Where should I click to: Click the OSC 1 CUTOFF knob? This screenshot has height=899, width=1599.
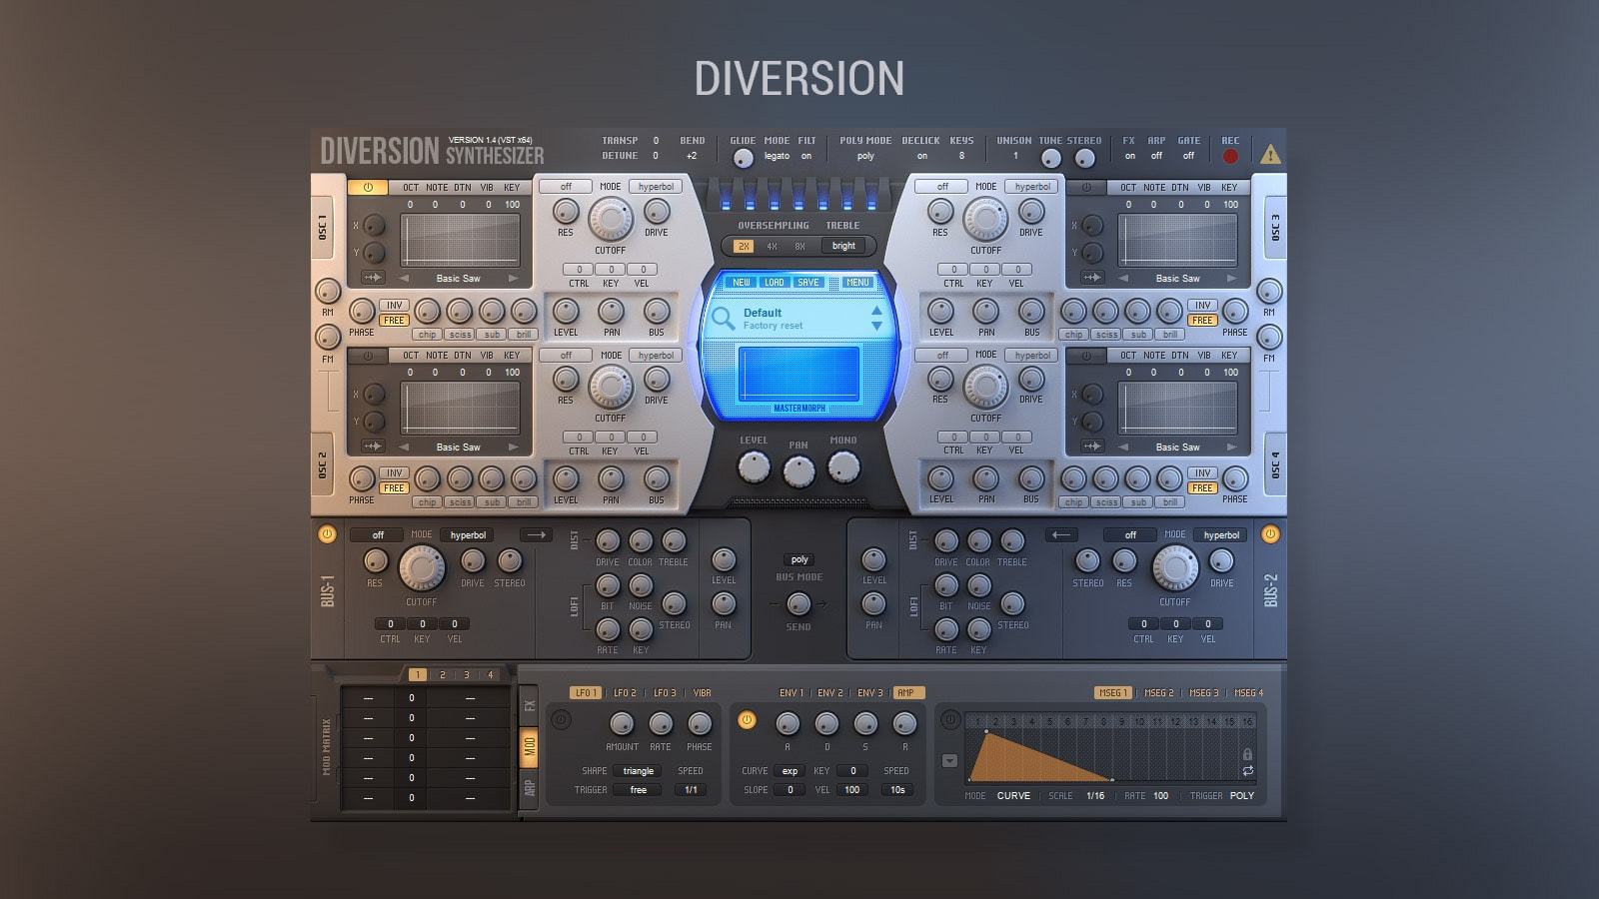point(610,219)
